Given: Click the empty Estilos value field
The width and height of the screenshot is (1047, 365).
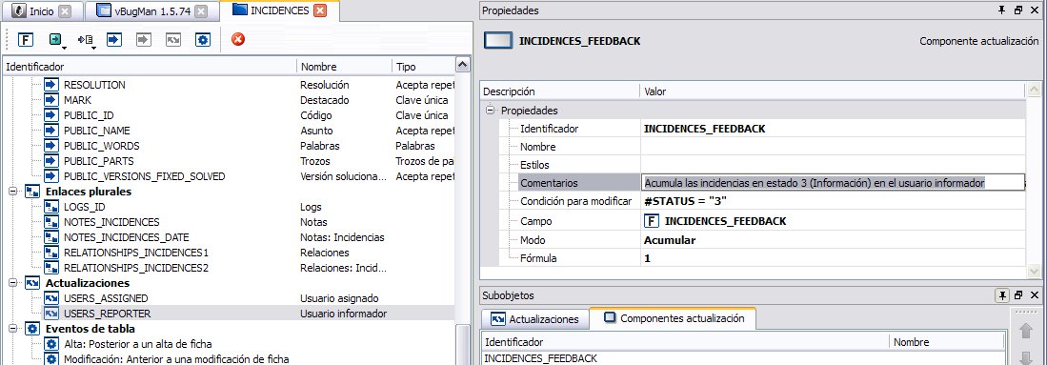Looking at the screenshot, I should tap(832, 165).
